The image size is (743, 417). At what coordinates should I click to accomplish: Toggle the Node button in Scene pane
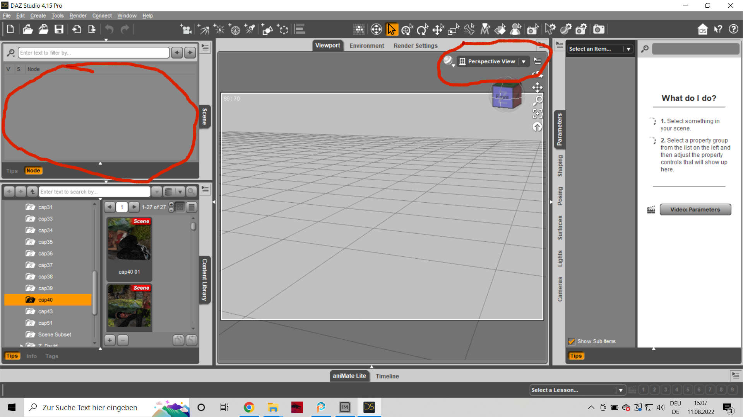pos(33,171)
